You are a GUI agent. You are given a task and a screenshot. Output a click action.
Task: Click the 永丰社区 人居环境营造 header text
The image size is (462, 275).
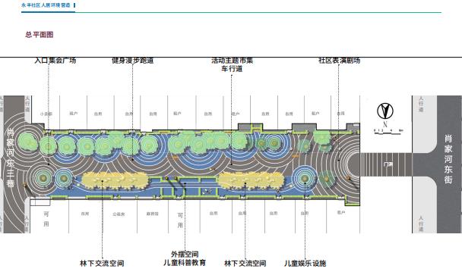point(46,5)
